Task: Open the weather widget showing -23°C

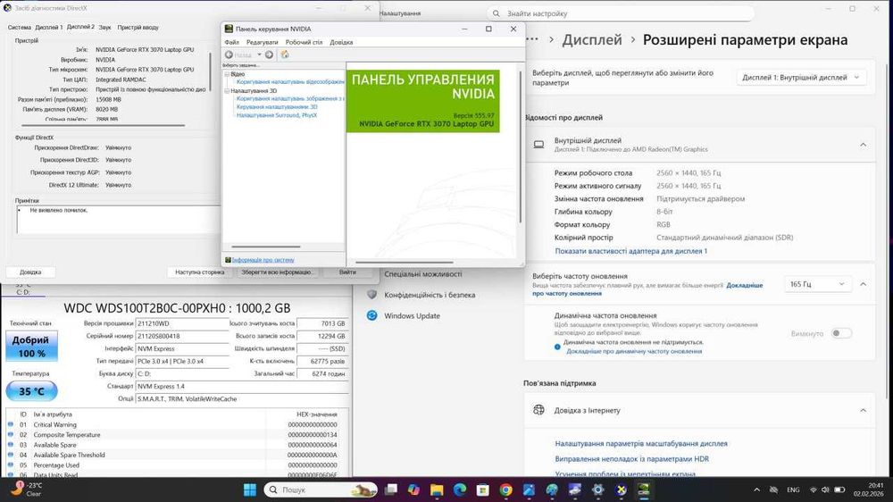Action: [27, 489]
